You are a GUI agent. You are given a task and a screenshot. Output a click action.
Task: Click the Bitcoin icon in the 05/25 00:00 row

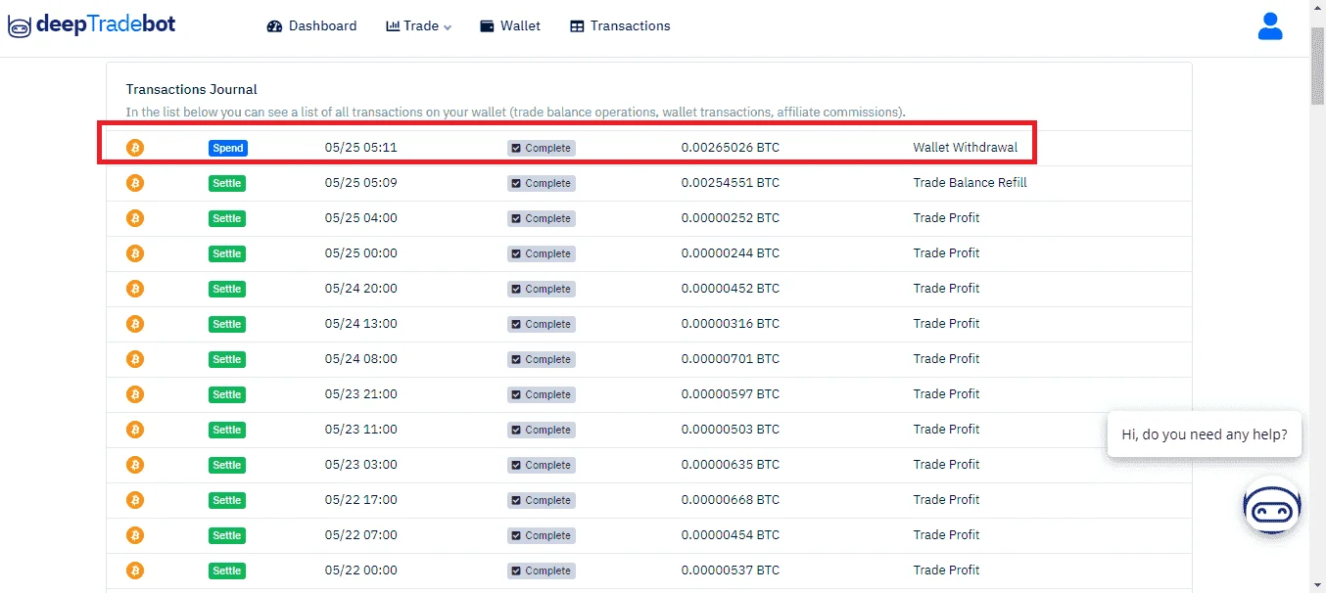tap(135, 253)
